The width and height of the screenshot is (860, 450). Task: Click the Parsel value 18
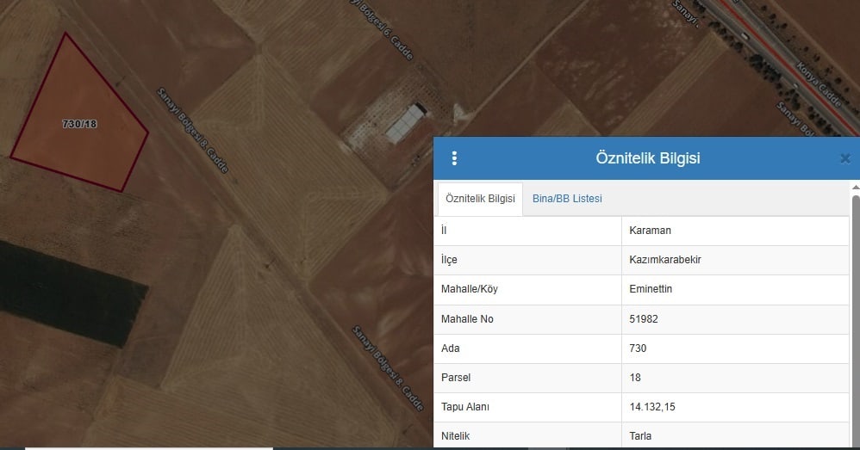coord(635,378)
